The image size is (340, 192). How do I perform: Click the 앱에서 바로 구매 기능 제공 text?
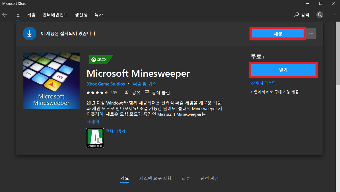click(x=275, y=92)
